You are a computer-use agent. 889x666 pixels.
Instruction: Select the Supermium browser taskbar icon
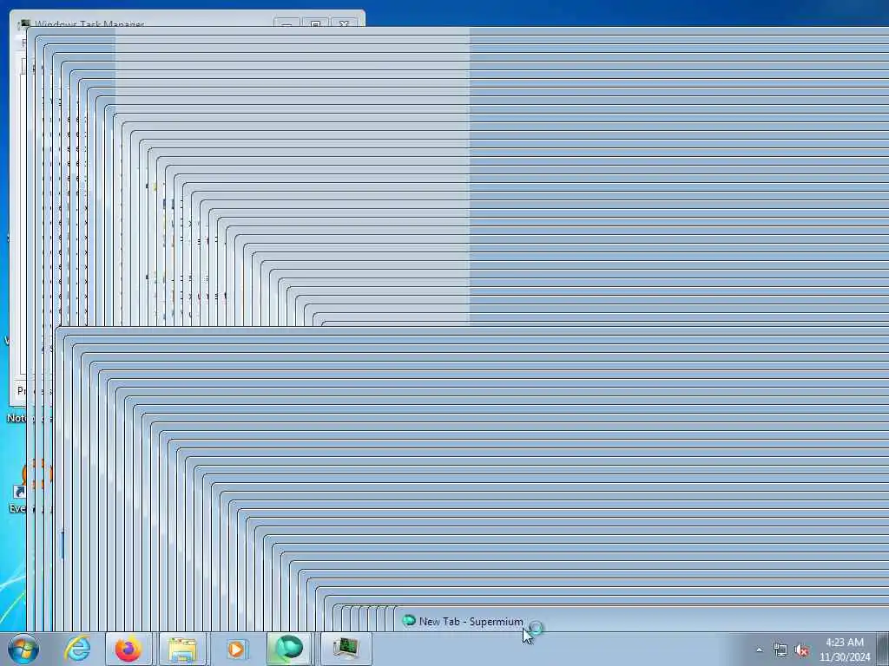tap(289, 649)
